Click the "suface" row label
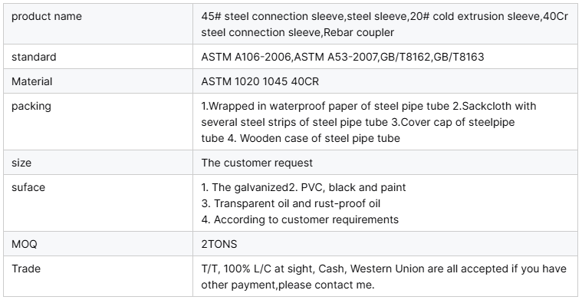Screen dimensions: 582x300 28,187
